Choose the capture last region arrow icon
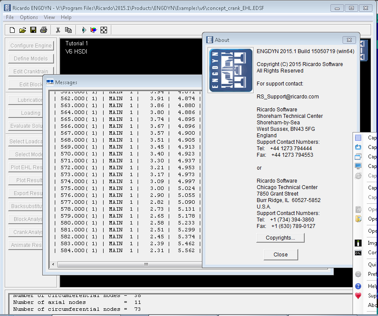Screen dimensions: 378x316 point(358,147)
